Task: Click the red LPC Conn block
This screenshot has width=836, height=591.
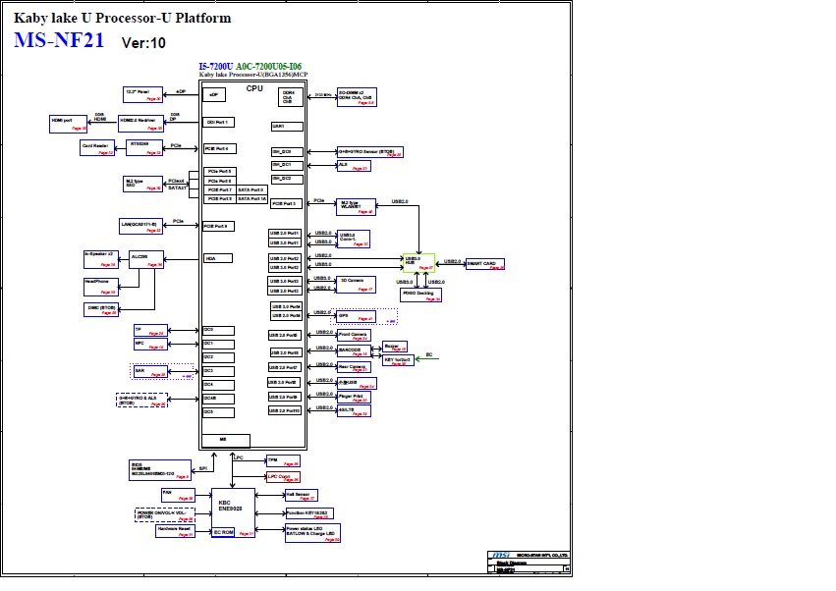Action: [x=283, y=476]
